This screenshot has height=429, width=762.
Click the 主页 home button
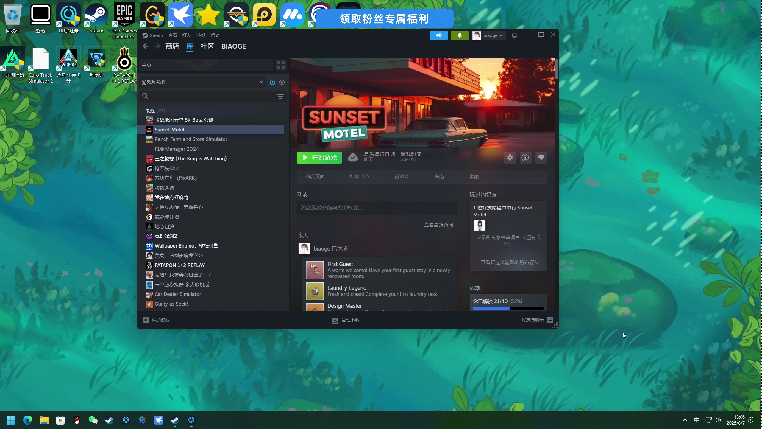click(x=206, y=65)
